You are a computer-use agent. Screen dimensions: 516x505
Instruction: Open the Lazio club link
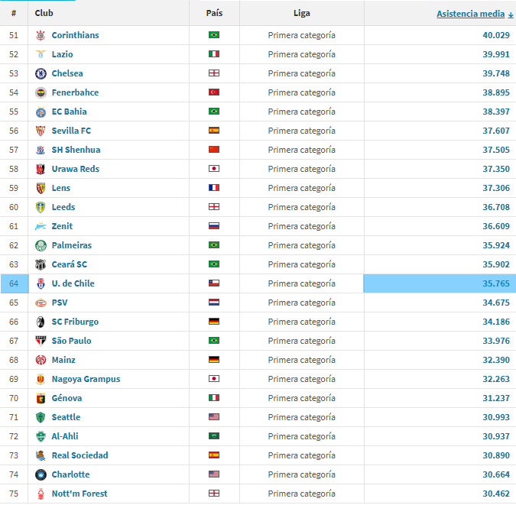(x=62, y=54)
